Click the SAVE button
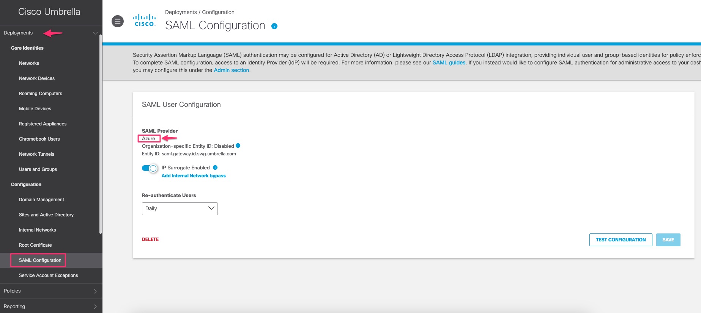 (x=668, y=240)
